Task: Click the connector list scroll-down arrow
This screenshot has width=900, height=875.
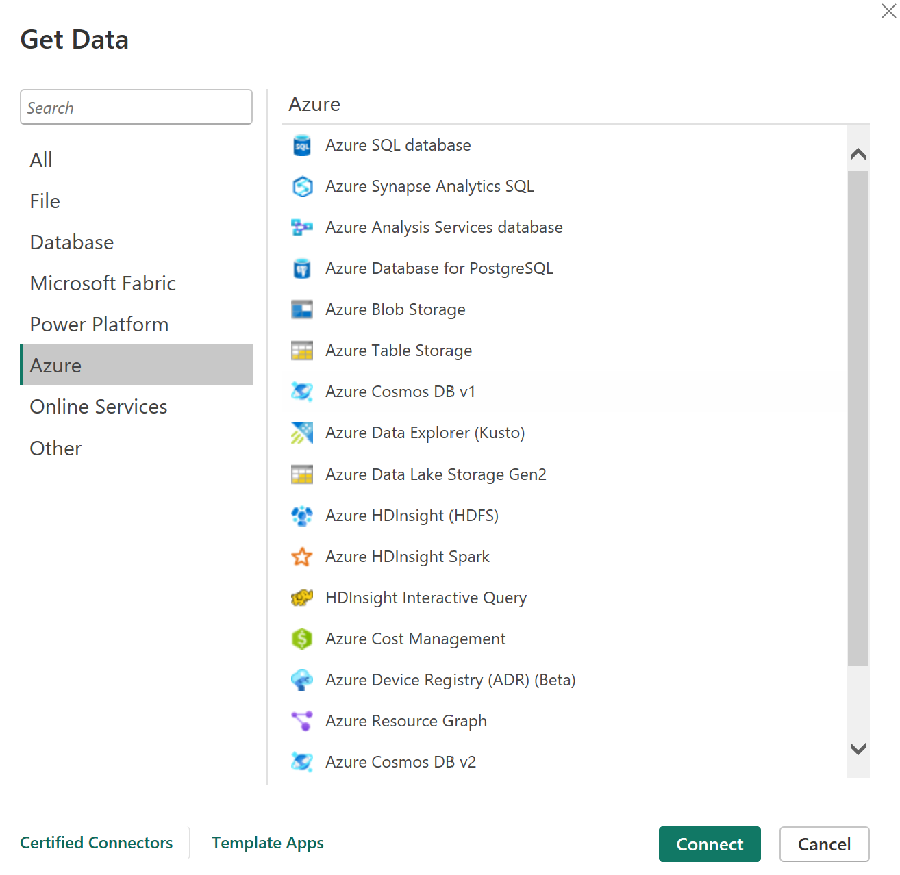Action: coord(858,748)
